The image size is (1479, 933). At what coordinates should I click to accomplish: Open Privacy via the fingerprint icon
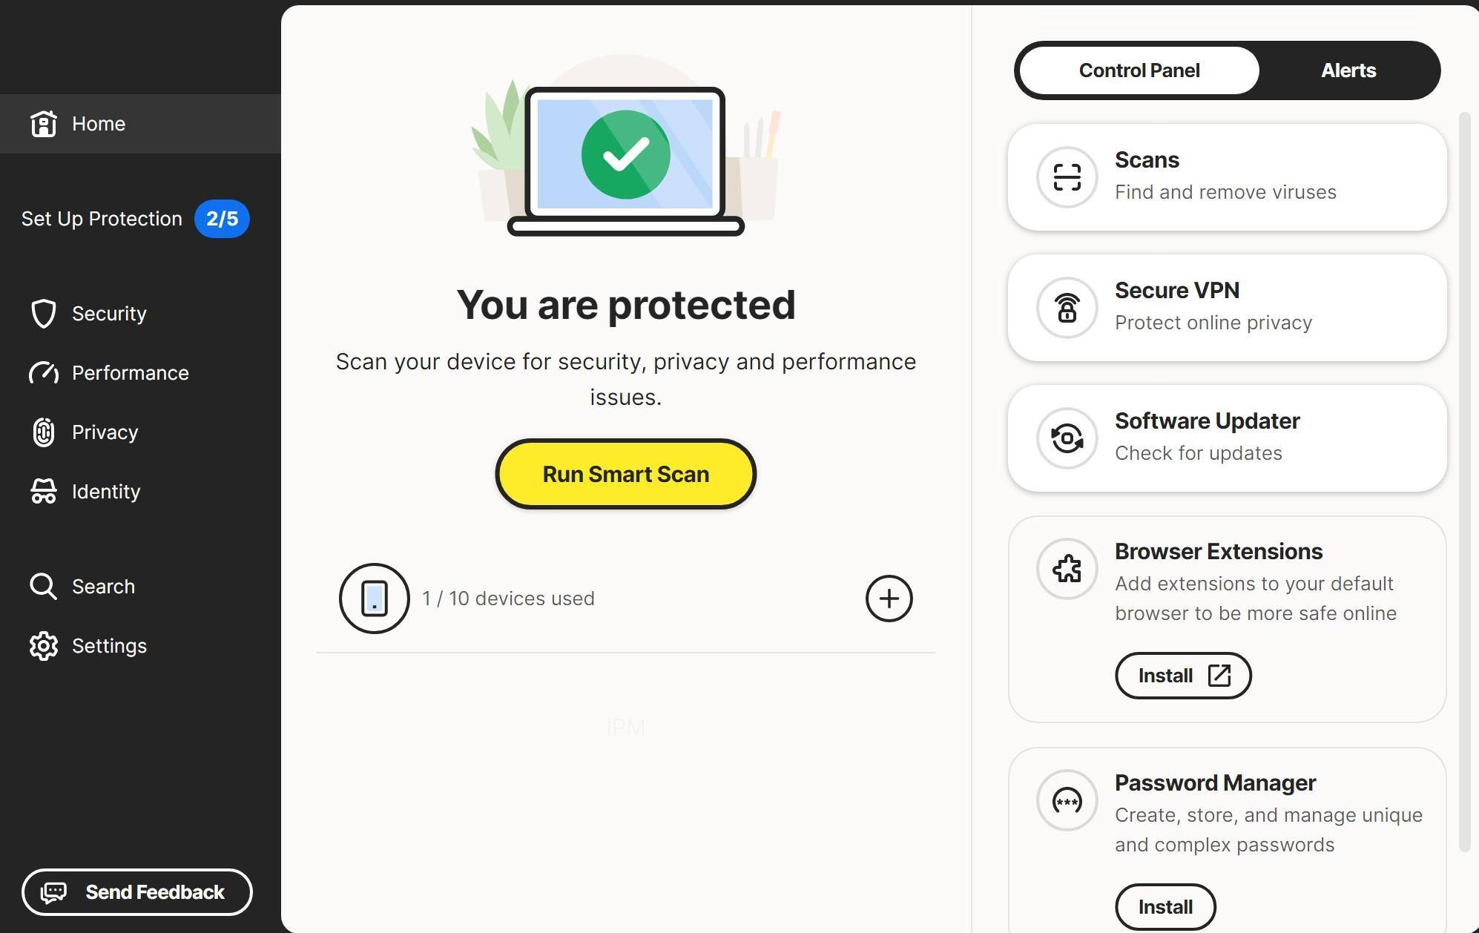(44, 432)
